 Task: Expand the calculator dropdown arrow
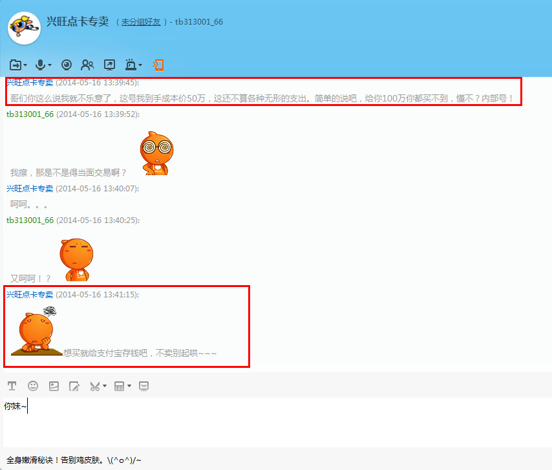pos(129,386)
